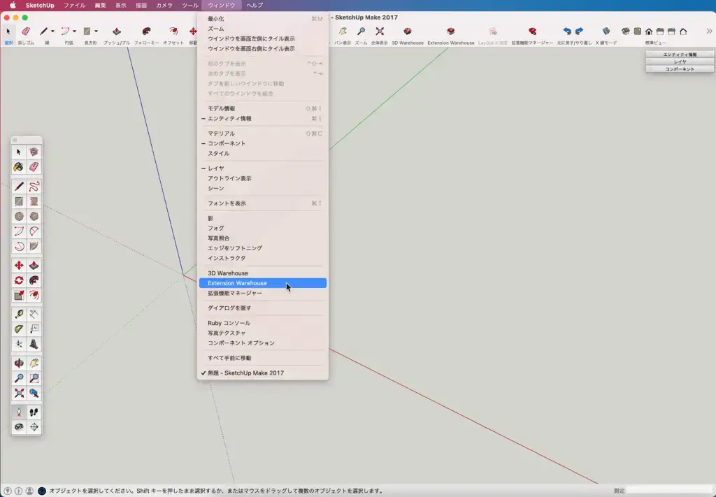Select Walk footprints tool in floating palette
This screenshot has height=497, width=716.
(34, 412)
